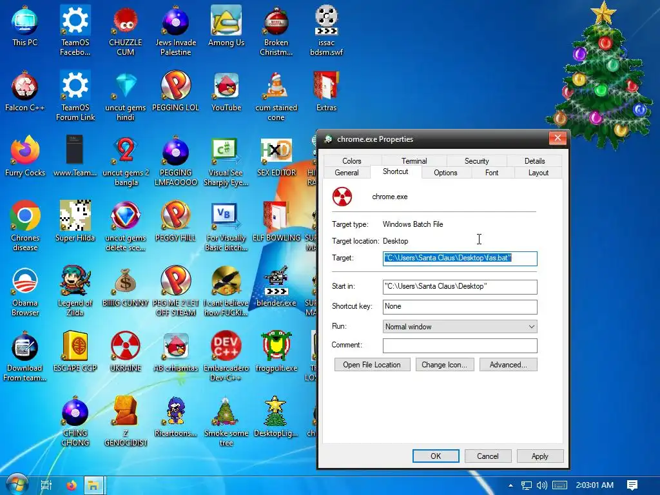Open the This PC desktop icon
Viewport: 660px width, 495px height.
coord(25,27)
